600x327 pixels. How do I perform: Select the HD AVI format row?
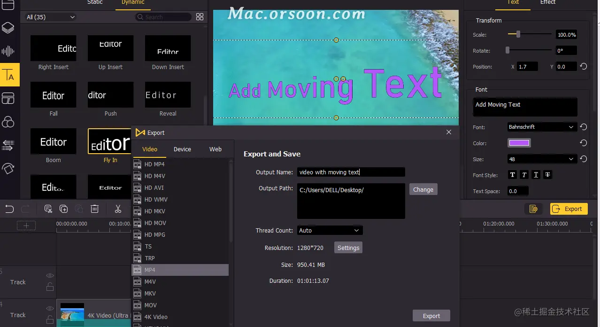pos(180,187)
